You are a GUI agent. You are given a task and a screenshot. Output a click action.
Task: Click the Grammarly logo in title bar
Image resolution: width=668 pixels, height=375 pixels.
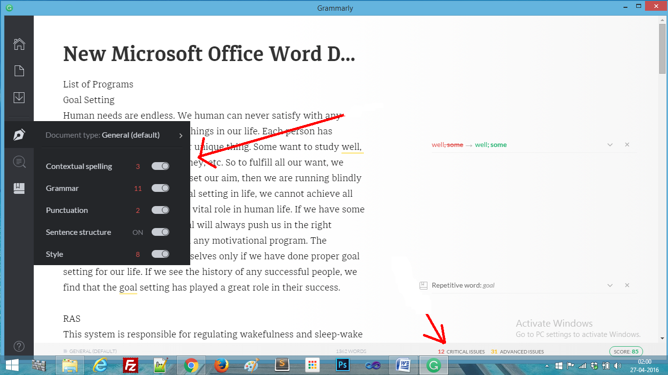9,8
